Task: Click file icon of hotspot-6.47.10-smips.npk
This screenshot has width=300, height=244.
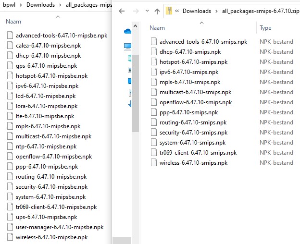Action: coord(154,61)
